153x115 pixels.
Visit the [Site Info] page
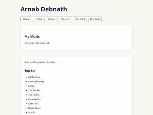pos(80,19)
